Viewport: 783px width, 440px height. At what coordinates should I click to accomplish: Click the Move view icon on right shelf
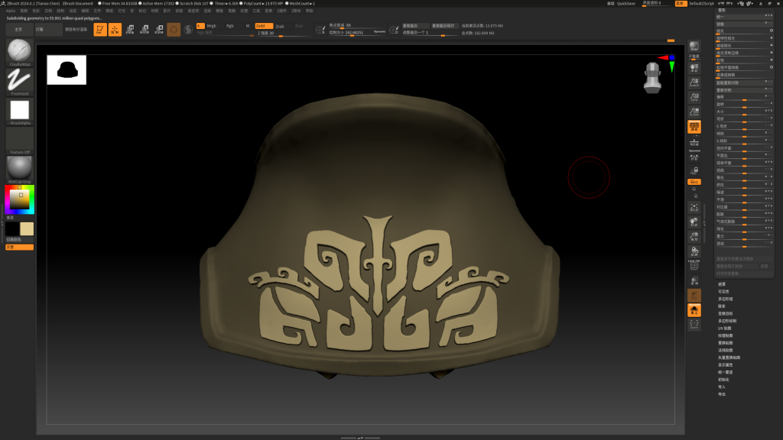tap(694, 222)
